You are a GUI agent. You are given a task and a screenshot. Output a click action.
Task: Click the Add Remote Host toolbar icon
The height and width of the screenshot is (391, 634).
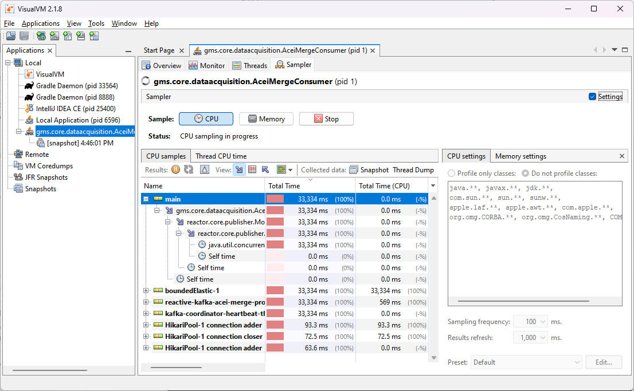coord(41,36)
